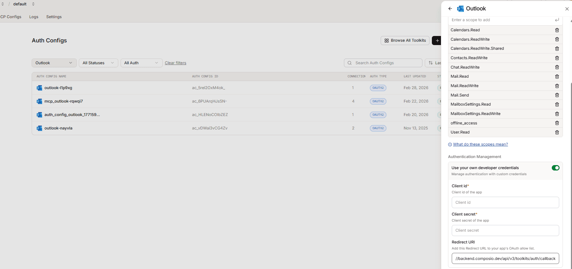
Task: Click the Mail.Send scope name
Action: click(460, 95)
